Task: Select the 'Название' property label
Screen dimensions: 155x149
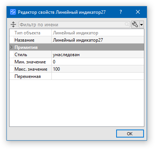Action: (x=24, y=40)
